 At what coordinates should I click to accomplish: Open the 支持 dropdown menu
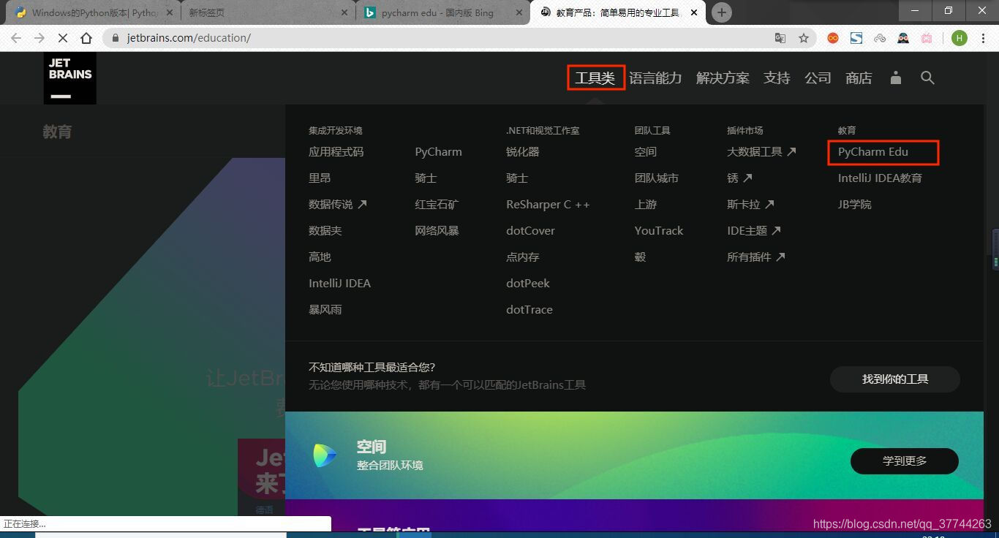pyautogui.click(x=777, y=78)
